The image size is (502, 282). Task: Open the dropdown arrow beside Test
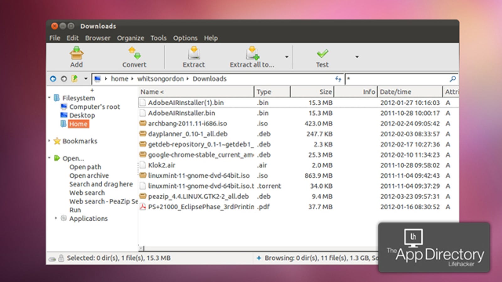(357, 57)
